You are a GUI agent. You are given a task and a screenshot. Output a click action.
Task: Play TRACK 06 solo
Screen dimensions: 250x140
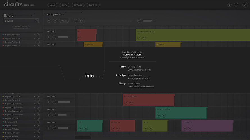49,102
